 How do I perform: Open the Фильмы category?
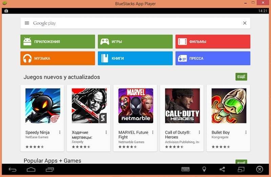tap(213, 41)
